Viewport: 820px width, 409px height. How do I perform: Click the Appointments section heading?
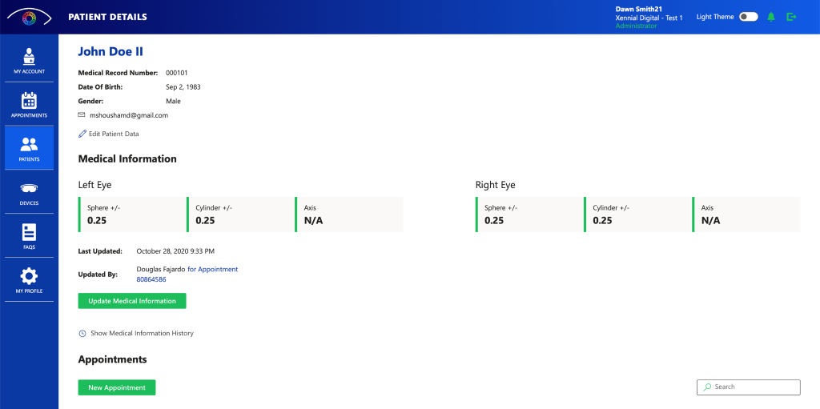(x=112, y=360)
